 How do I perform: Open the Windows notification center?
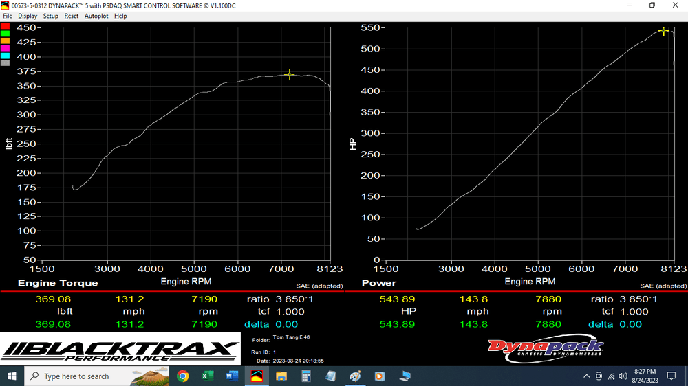click(x=671, y=376)
